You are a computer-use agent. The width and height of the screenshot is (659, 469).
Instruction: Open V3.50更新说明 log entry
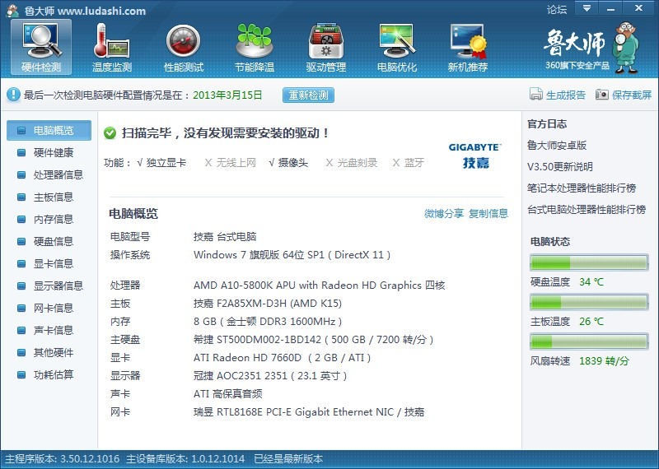tap(560, 167)
